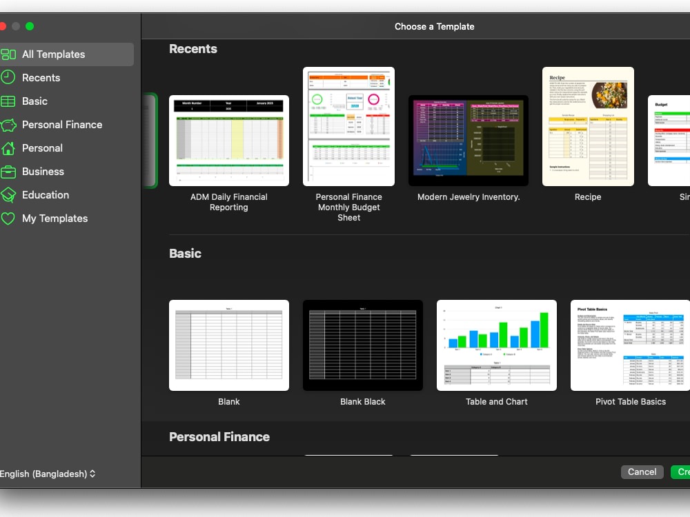Click the 'Blank Black' caption text

pyautogui.click(x=363, y=402)
